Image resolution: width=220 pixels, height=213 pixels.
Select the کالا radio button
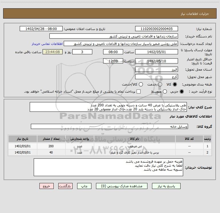[175, 84]
